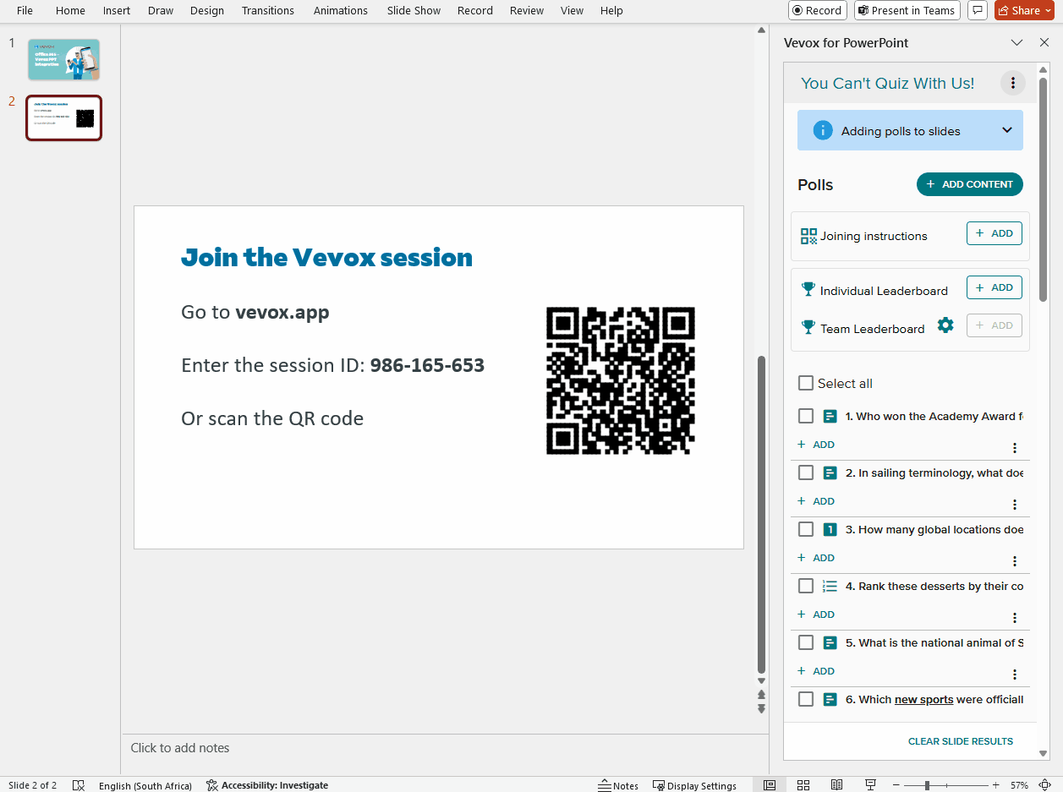The image size is (1063, 792).
Task: Open the Transitions ribbon tab
Action: tap(268, 10)
